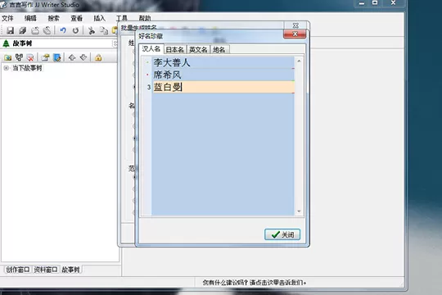Click the delete node icon with red X
442x295 pixels.
(x=30, y=58)
